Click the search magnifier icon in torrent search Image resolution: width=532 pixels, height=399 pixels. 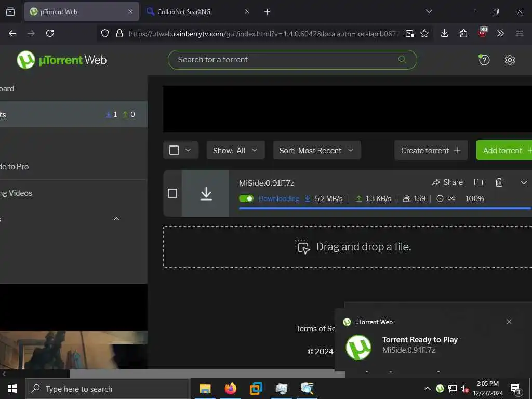402,59
